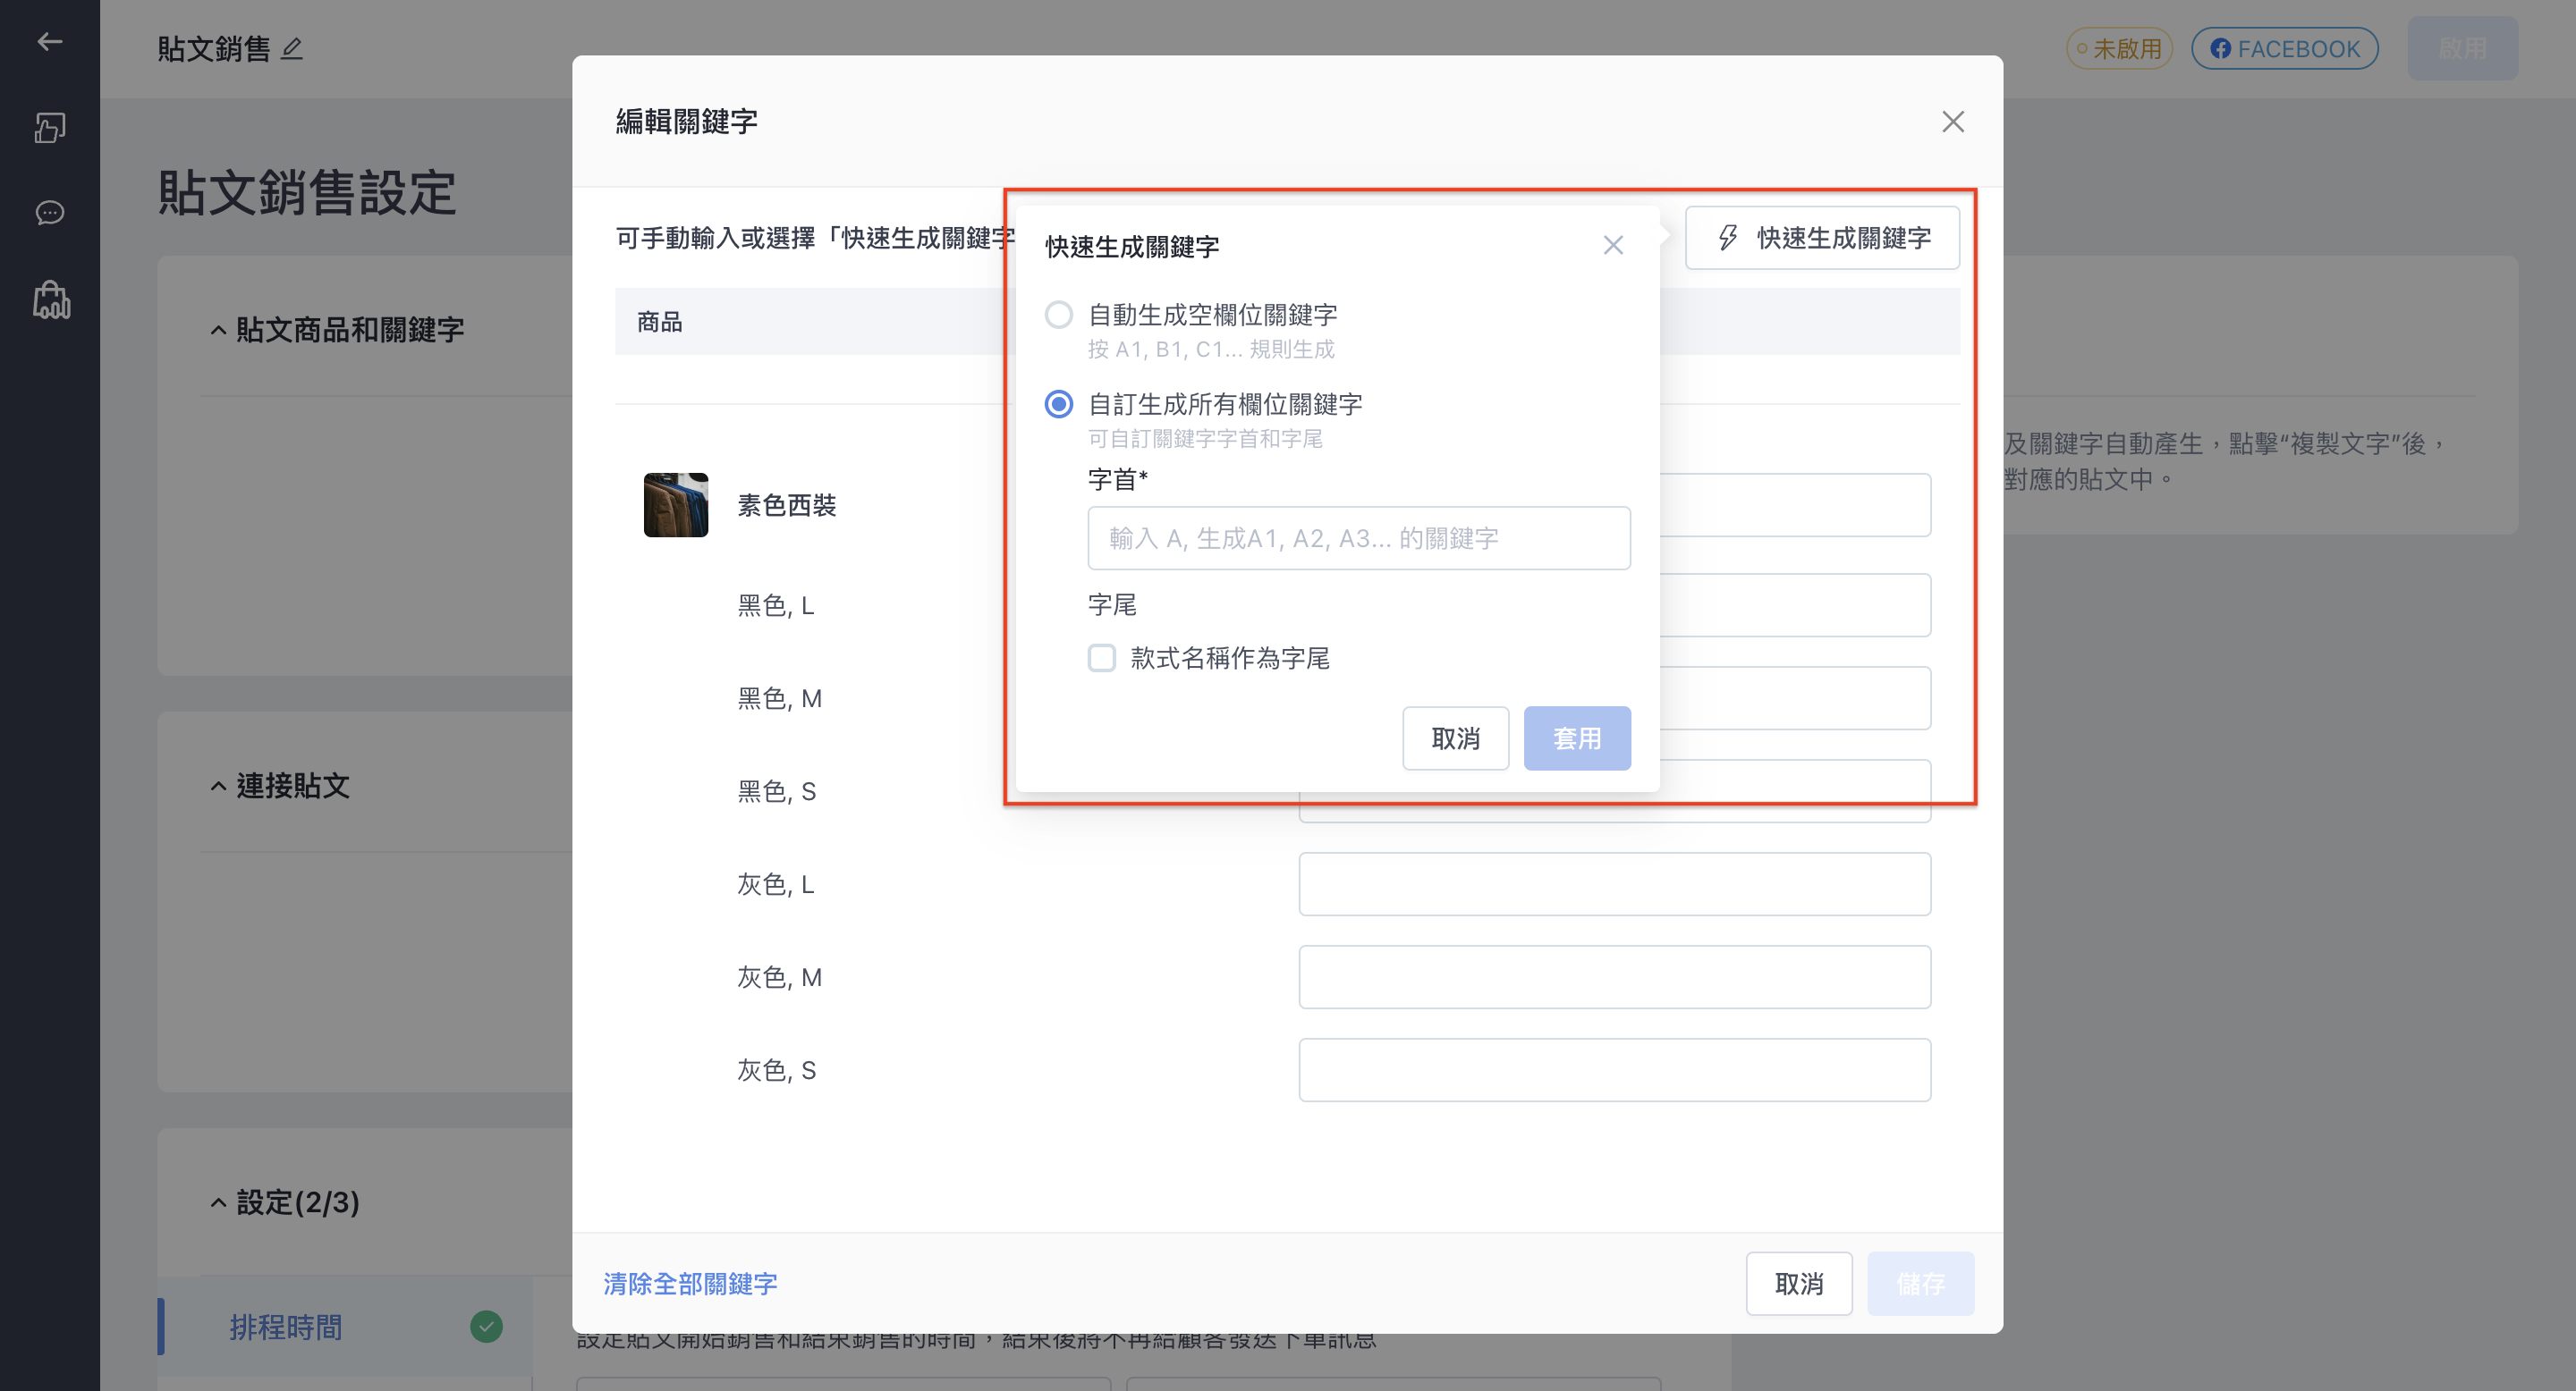Click the 未啟用 status badge

tap(2119, 48)
